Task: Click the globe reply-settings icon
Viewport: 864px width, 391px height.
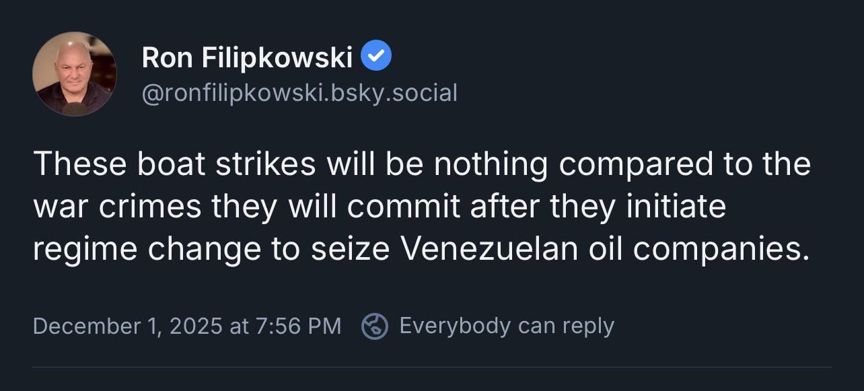Action: click(375, 326)
